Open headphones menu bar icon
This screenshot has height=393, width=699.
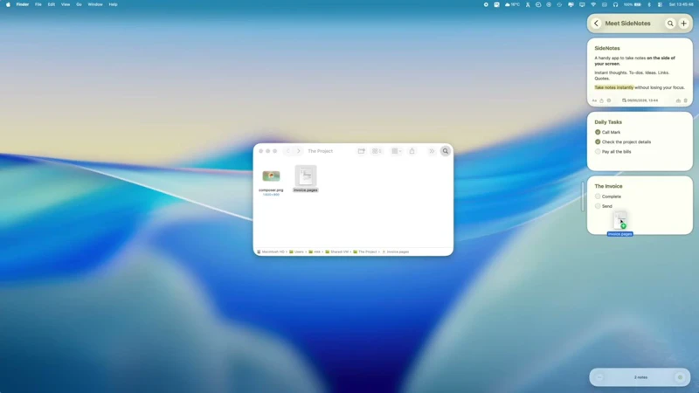(615, 4)
